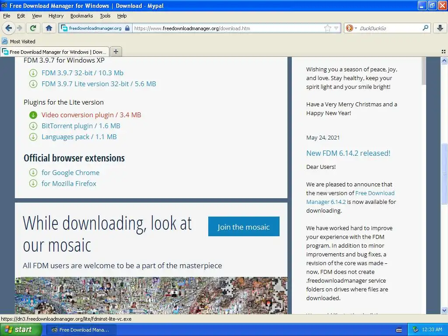Open the DuckDuckGo search engine selector

pos(351,28)
